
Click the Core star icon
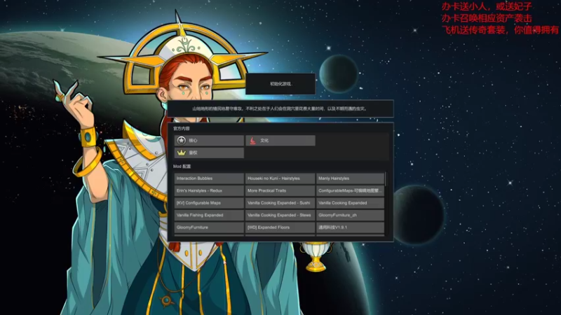click(x=182, y=141)
